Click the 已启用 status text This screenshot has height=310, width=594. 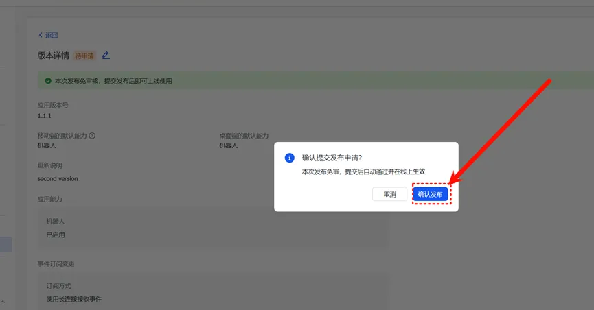(56, 235)
